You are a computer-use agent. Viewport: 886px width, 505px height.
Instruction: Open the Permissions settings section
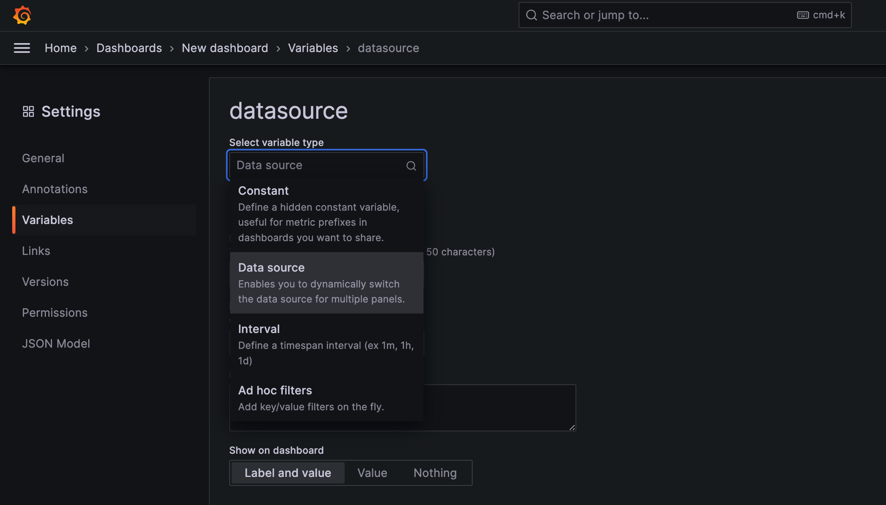[54, 312]
